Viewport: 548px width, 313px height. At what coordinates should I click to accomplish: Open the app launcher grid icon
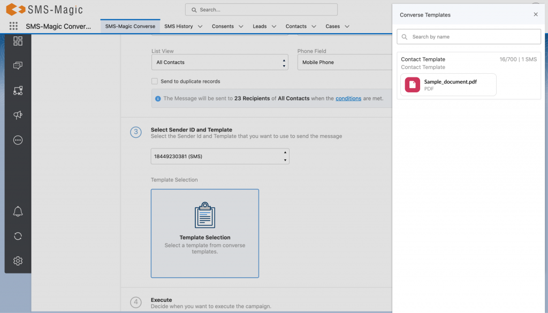(13, 26)
